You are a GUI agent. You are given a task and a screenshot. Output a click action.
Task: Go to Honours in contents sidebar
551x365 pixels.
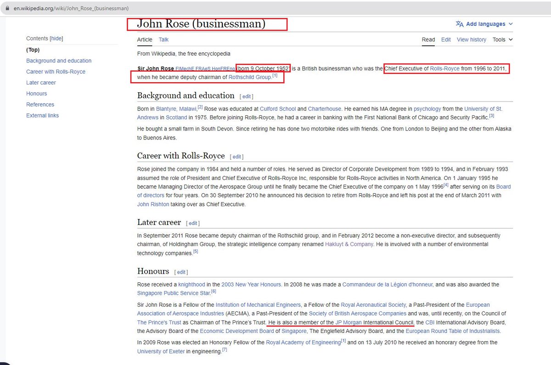pos(37,94)
